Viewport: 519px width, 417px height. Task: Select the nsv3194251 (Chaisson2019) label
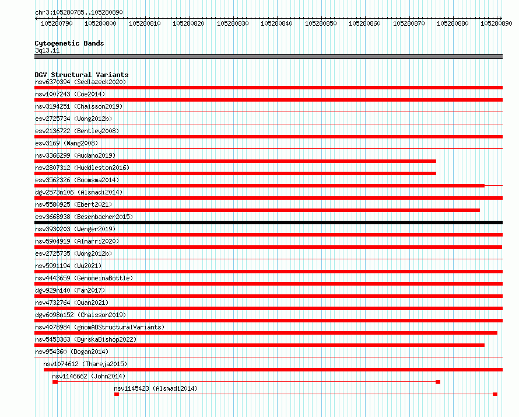coord(79,106)
